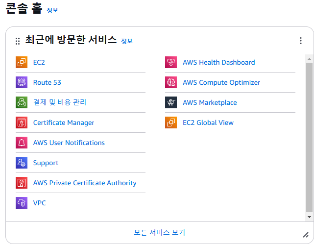Click the scrollbar up arrow
The height and width of the screenshot is (245, 315).
pyautogui.click(x=310, y=59)
